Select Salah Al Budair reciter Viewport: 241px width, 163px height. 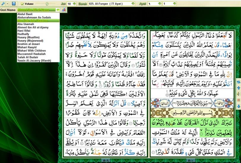[x=38, y=57]
